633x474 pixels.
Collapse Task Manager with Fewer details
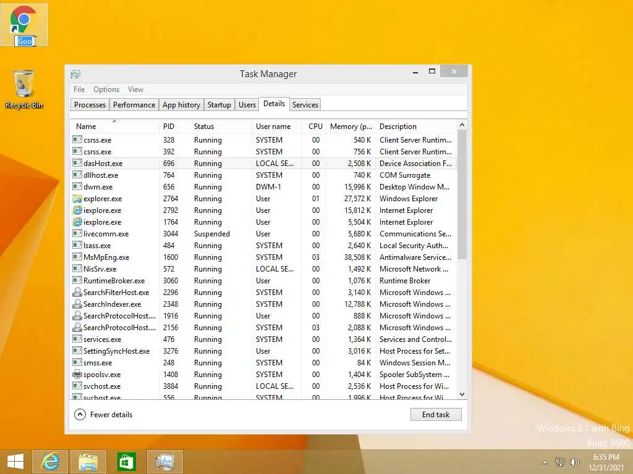coord(103,414)
